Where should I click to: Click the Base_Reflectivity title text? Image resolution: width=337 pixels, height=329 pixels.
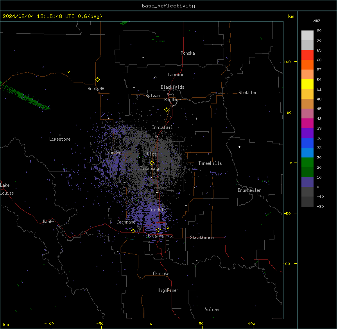168,6
